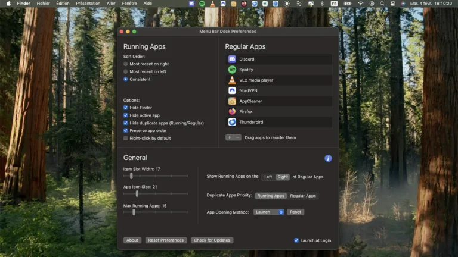This screenshot has width=458, height=257.
Task: Select Most recent on right sort order
Action: pos(126,64)
